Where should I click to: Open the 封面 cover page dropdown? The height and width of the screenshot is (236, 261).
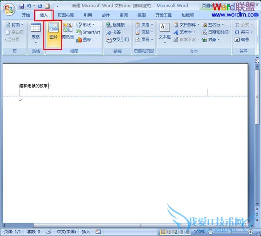14,25
